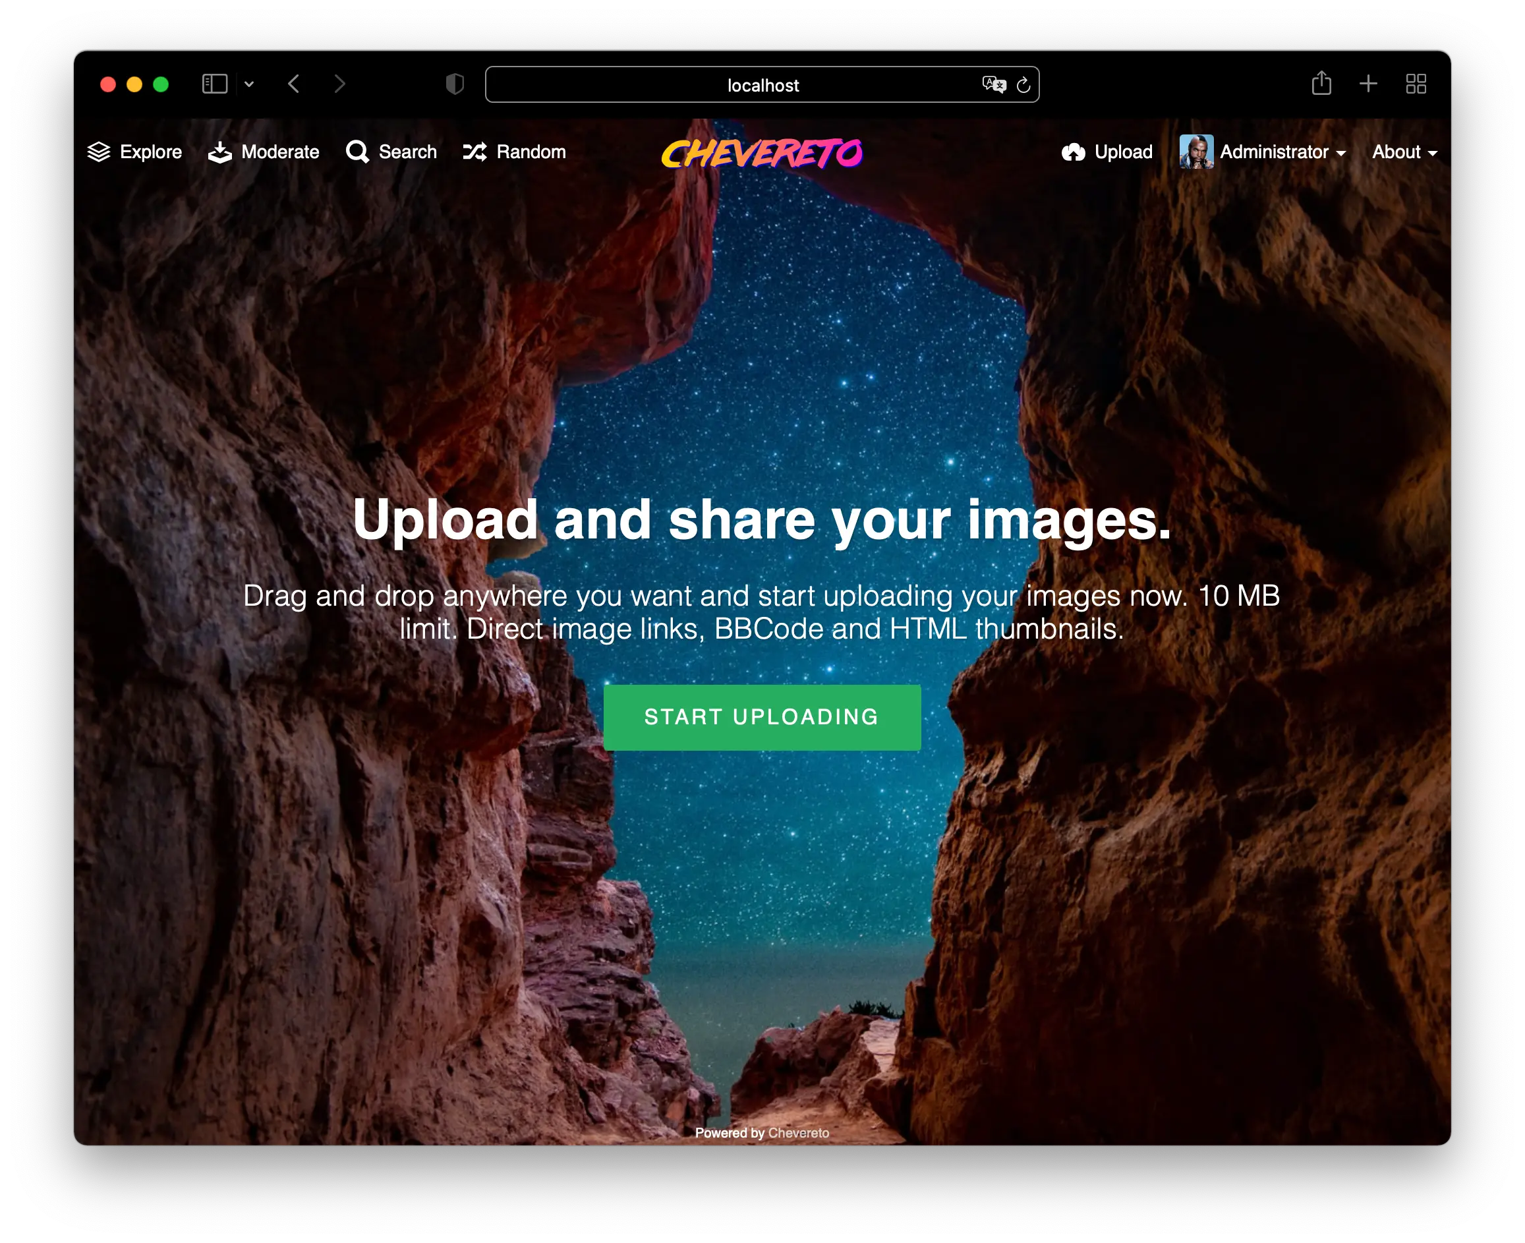Click the Explore layers icon
The height and width of the screenshot is (1243, 1525).
click(99, 152)
